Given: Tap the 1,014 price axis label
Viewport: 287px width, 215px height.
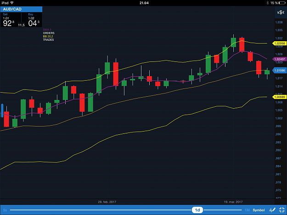Looking at the screenshot, I should point(279,86).
